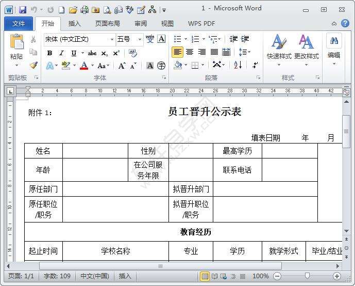Viewport: 355px width, 286px height.
Task: Sort text with the A-Z icon
Action: tap(238, 65)
